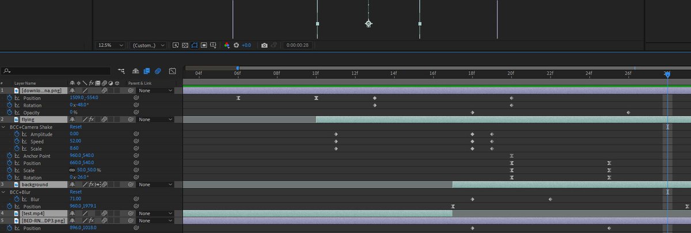Screen dimensions: 691x233
Task: Toggle Rotation stopwatch on [downlo...na.png] layer
Action: click(x=9, y=105)
